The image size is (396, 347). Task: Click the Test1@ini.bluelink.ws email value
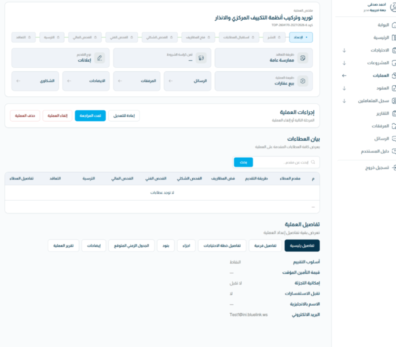249,315
